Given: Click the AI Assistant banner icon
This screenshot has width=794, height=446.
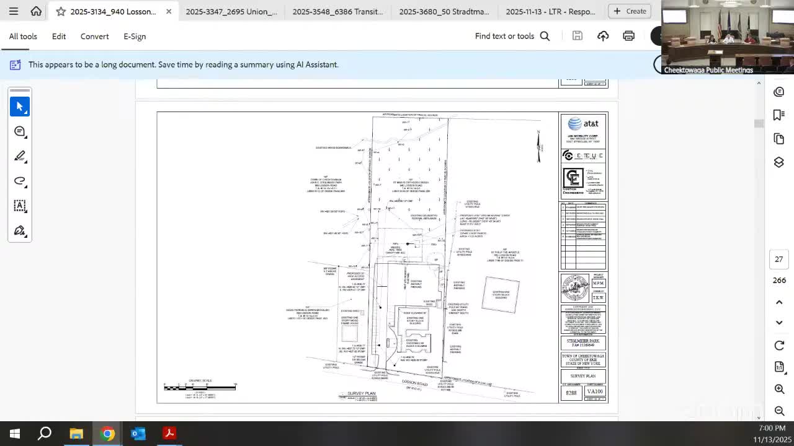Looking at the screenshot, I should point(16,64).
